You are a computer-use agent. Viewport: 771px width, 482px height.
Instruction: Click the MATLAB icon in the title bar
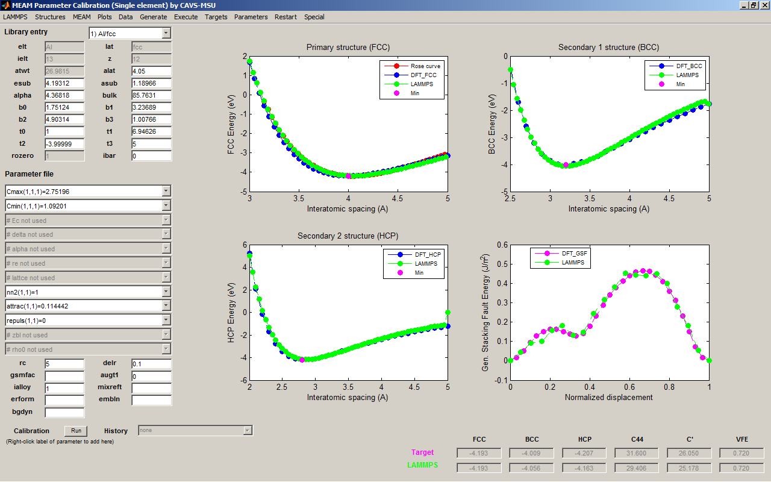click(5, 5)
